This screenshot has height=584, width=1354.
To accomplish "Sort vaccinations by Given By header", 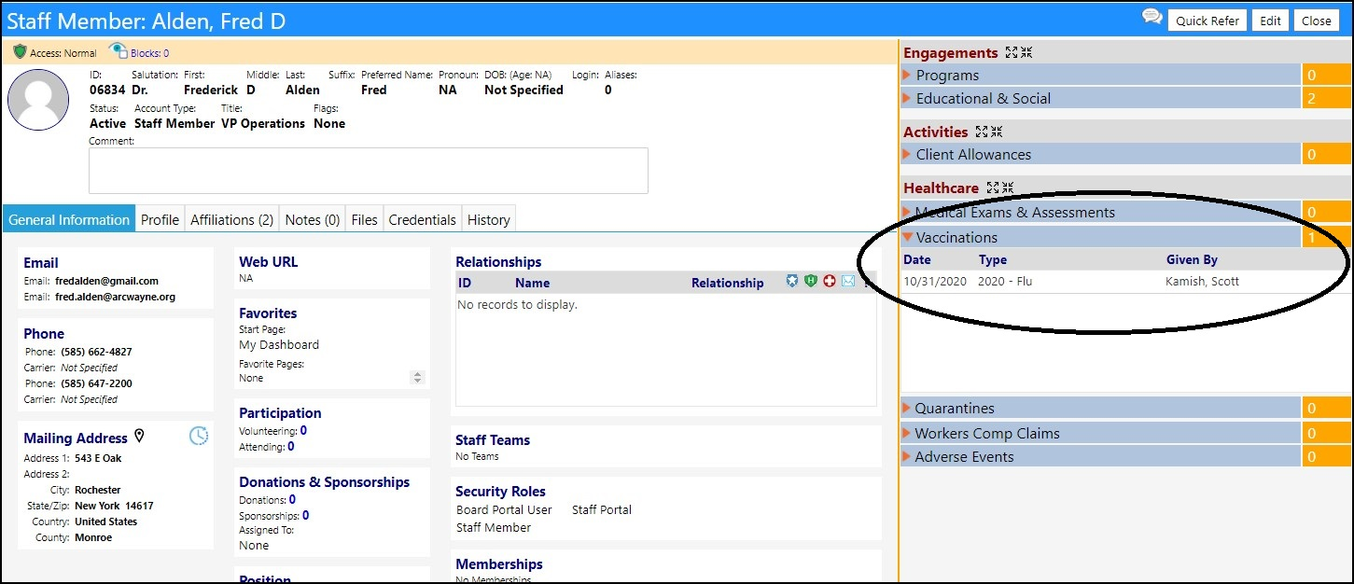I will click(1192, 259).
